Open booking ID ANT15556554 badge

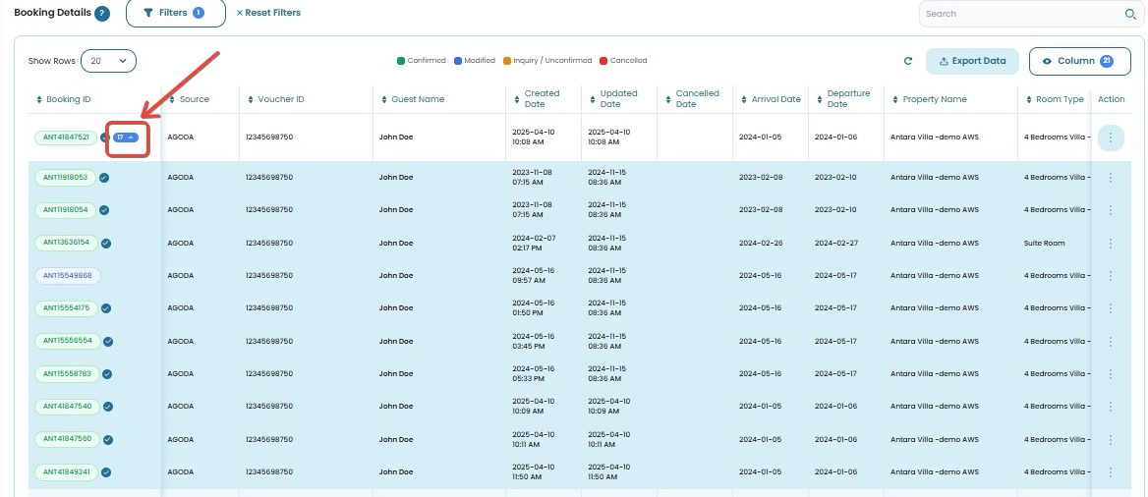pos(68,341)
